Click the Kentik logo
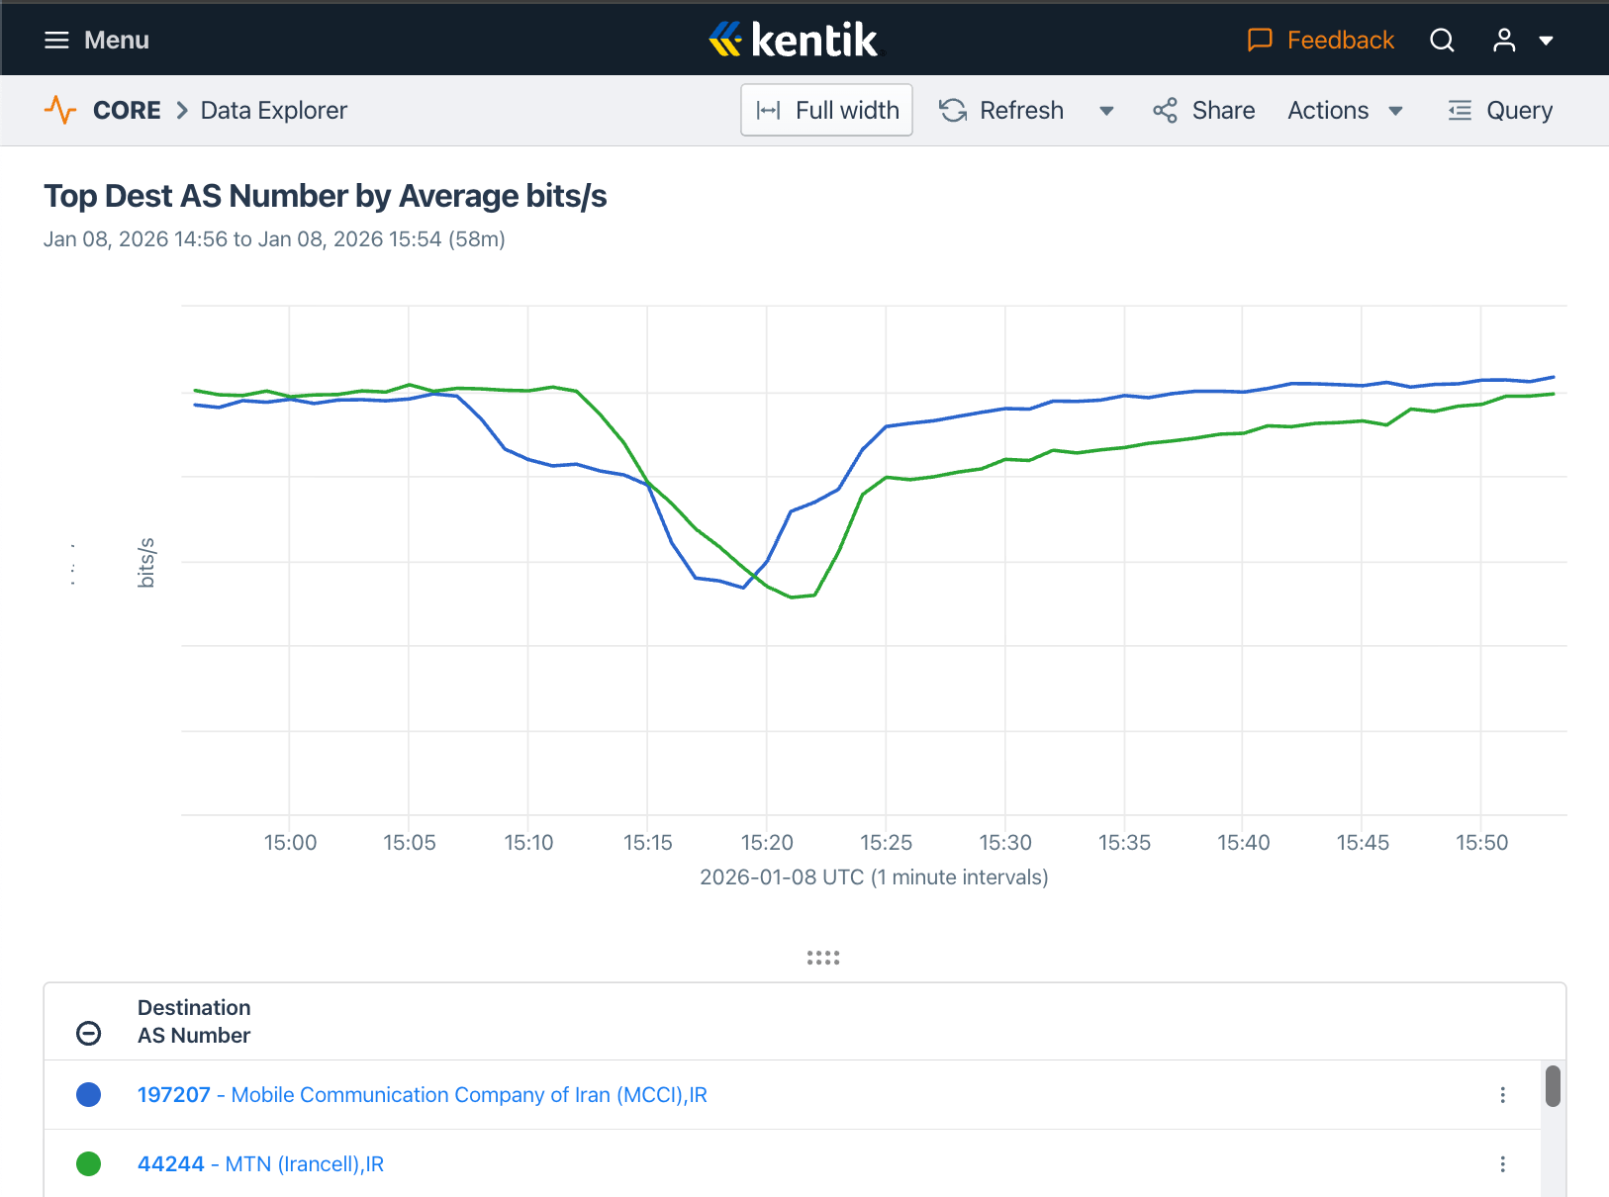Image resolution: width=1609 pixels, height=1197 pixels. click(794, 41)
